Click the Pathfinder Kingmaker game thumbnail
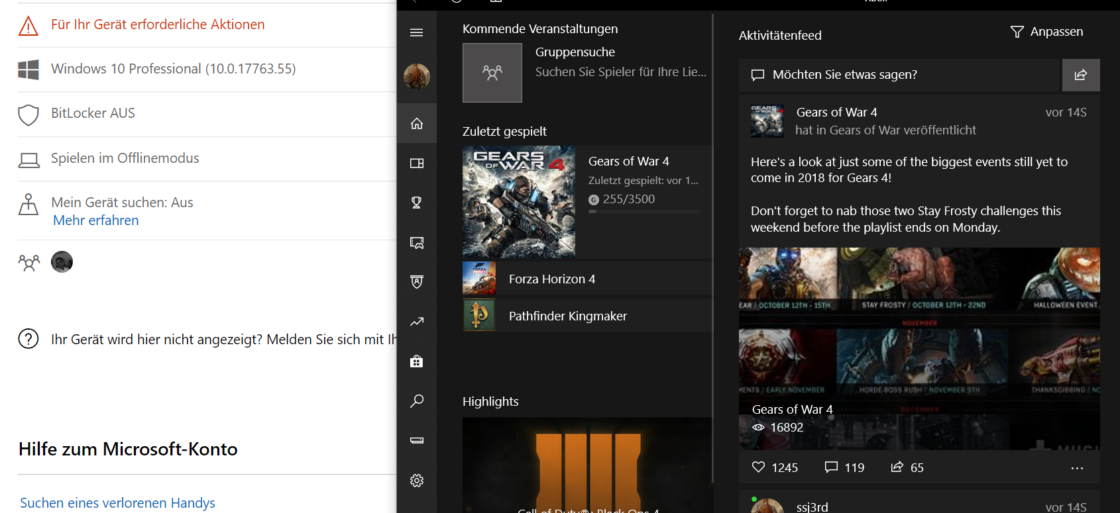The width and height of the screenshot is (1120, 513). 479,315
